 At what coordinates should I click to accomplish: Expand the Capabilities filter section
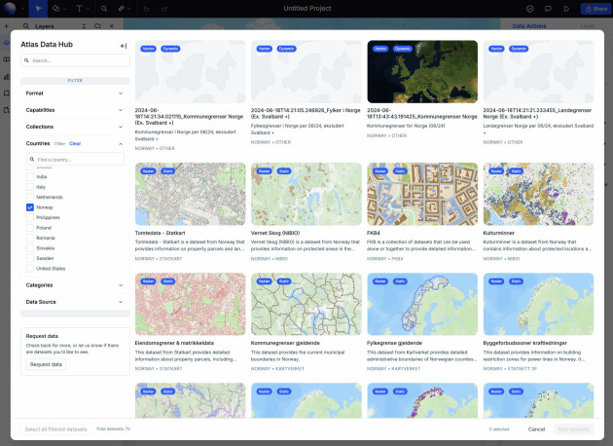tap(75, 110)
